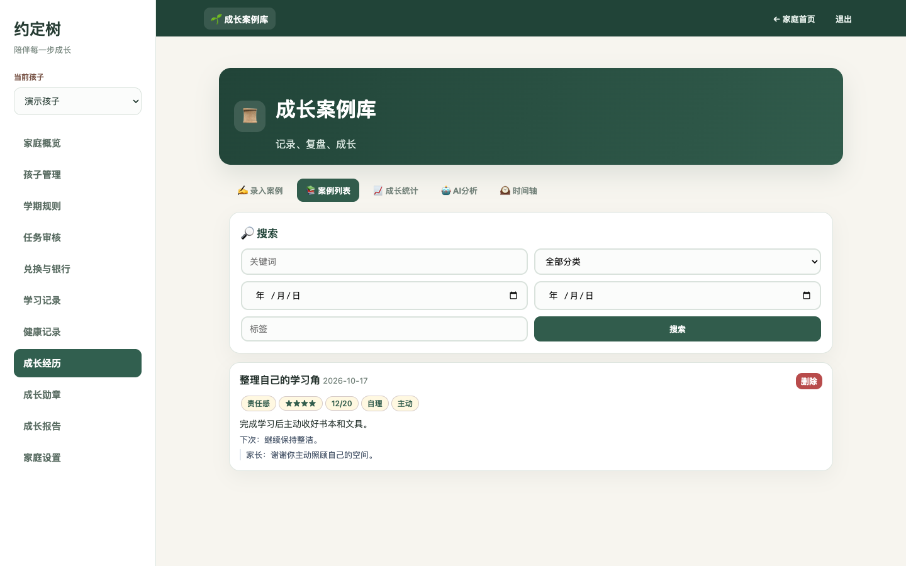Click the 自理 tag chip

tap(375, 404)
